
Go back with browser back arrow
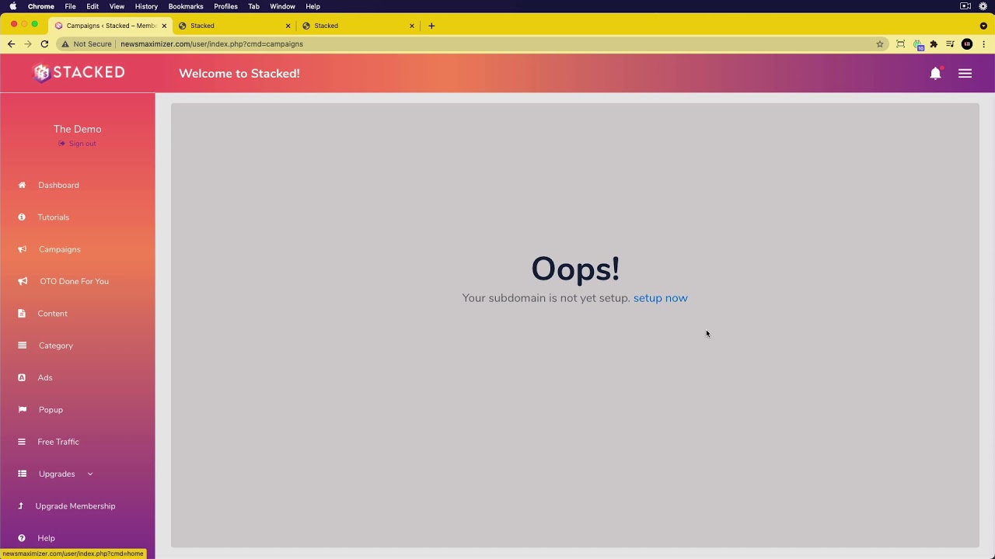(11, 44)
